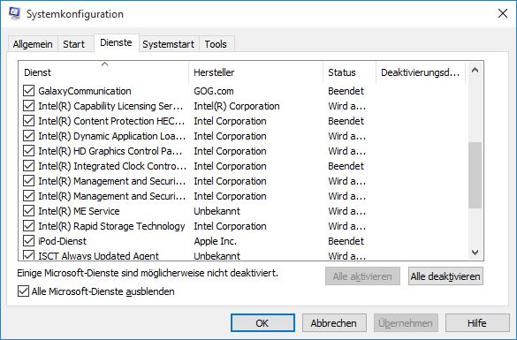Click the services list scrollbar thumb

tap(475, 175)
